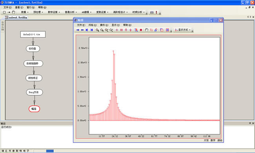Open the 操作 menu in chart window
255x153 pixels.
(104, 25)
